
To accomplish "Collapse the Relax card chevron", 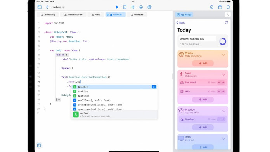I will 223,138.
